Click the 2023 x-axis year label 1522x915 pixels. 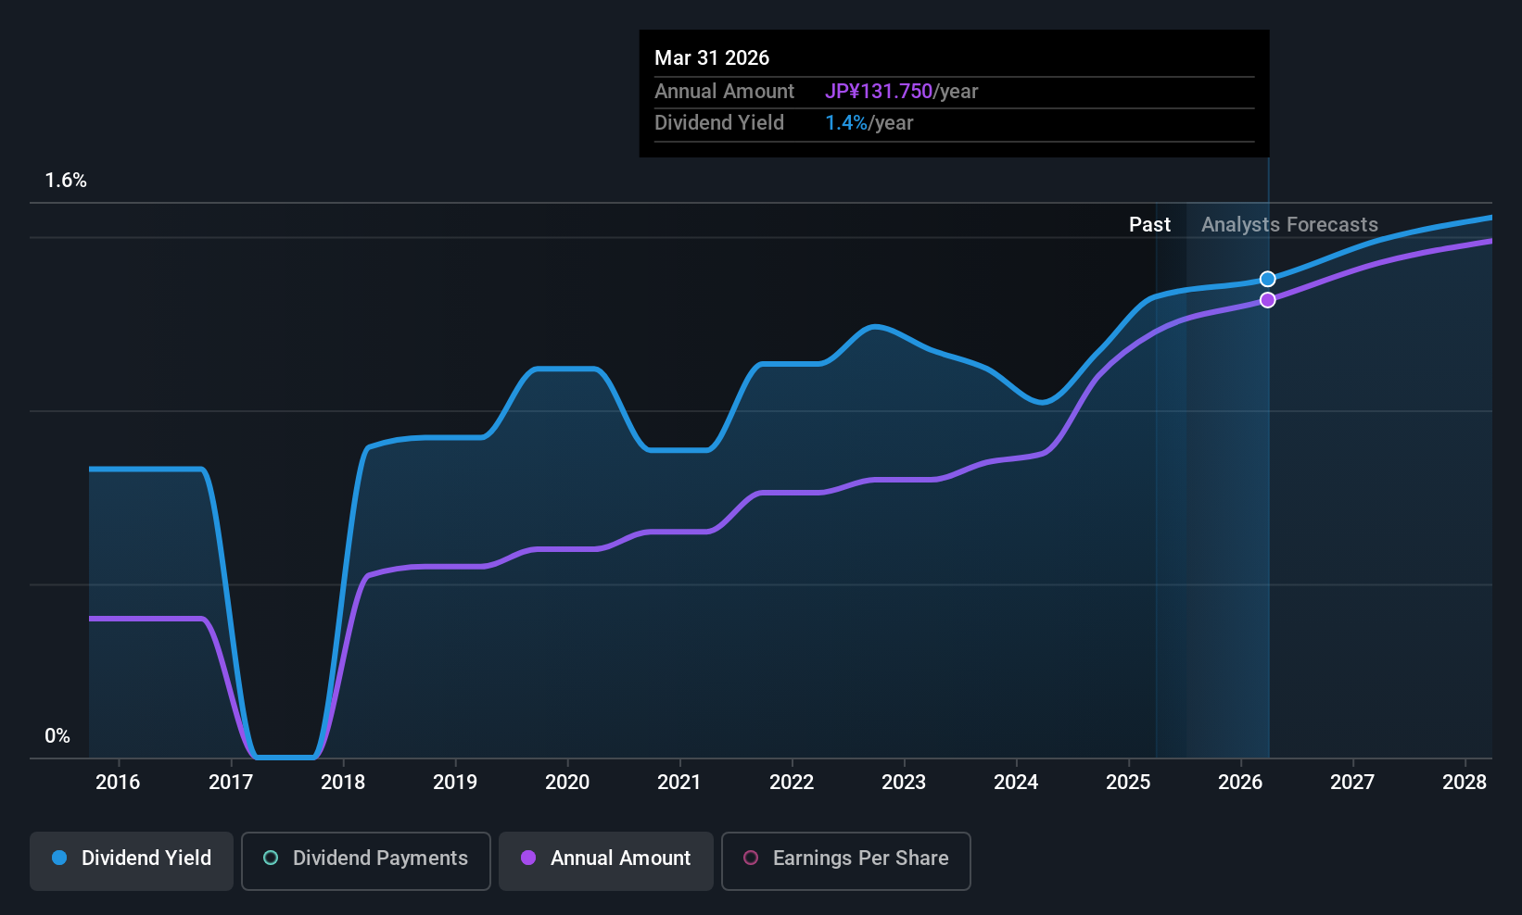[x=904, y=783]
